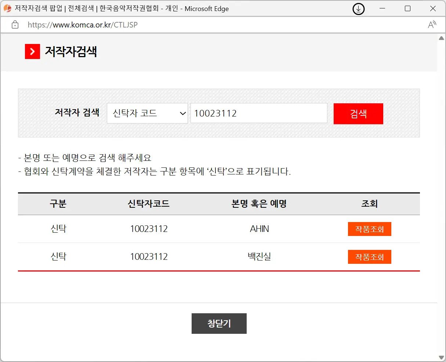The image size is (446, 362).
Task: Minimize the Edge popup window
Action: coord(382,8)
